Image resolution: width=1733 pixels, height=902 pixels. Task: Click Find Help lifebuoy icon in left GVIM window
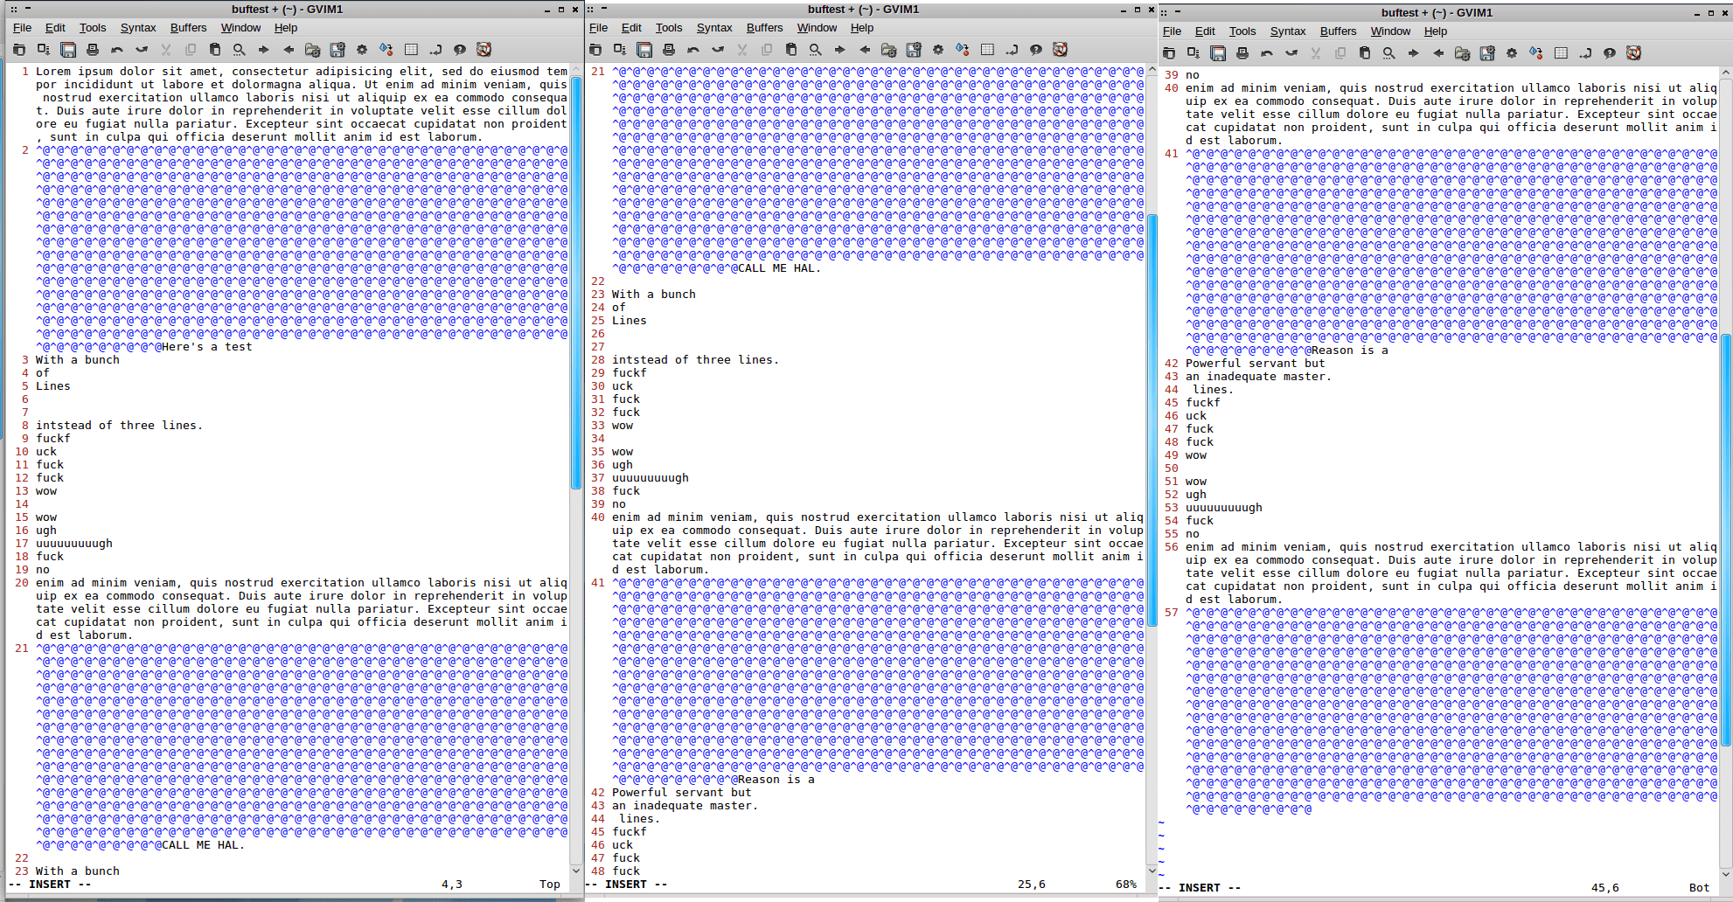pos(484,50)
